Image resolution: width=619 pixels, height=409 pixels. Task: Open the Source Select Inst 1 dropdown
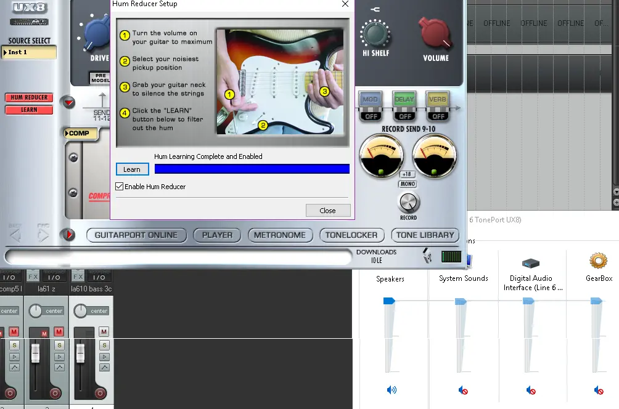29,52
